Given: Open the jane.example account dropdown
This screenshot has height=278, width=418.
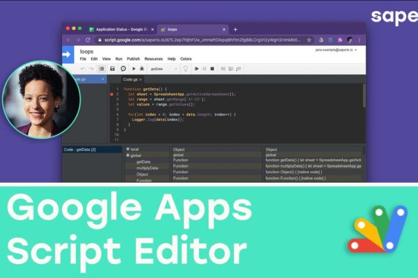Looking at the screenshot, I should click(336, 50).
